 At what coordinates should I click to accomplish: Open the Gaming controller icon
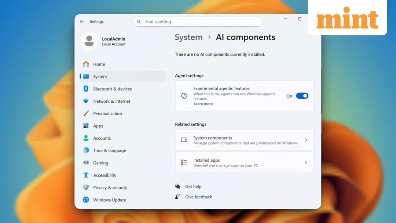[85, 162]
